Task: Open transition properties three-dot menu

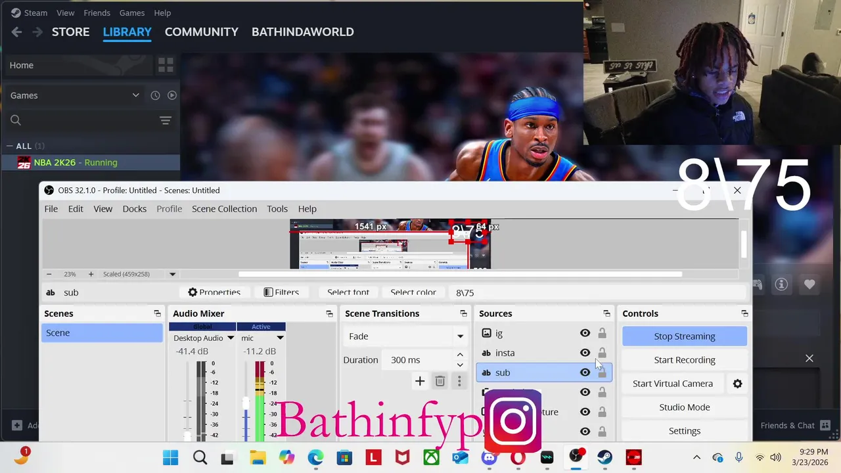Action: tap(459, 381)
